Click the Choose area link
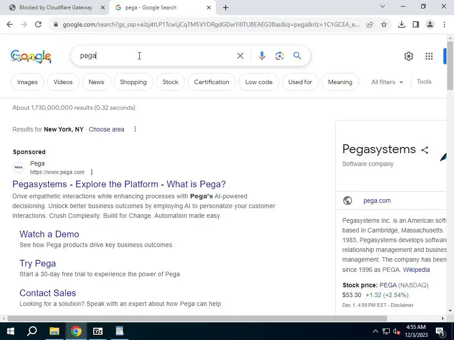 point(106,130)
